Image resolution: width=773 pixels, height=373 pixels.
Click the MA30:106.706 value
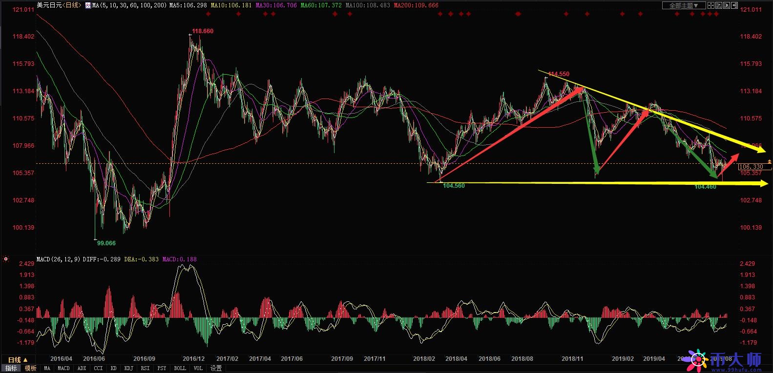[x=276, y=5]
